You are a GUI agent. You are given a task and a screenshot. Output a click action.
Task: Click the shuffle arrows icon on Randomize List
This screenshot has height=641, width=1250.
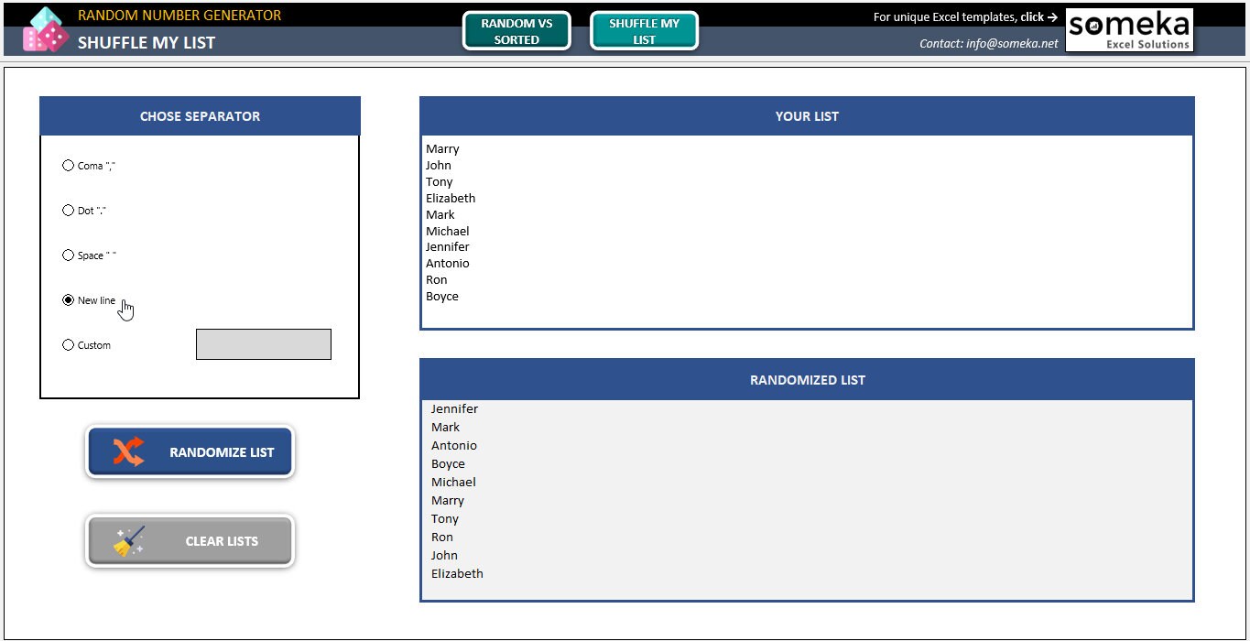point(128,451)
